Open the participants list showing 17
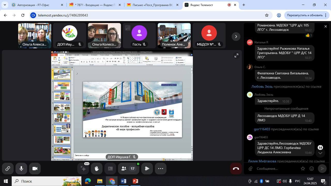Screen dimensions: 331x186 coord(129,169)
